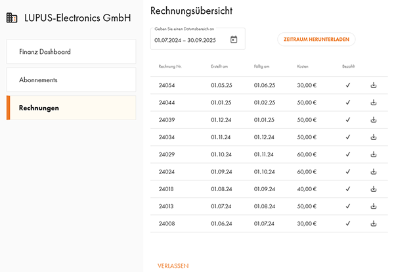394x272 pixels.
Task: Open the calendar date picker icon
Action: pyautogui.click(x=234, y=39)
